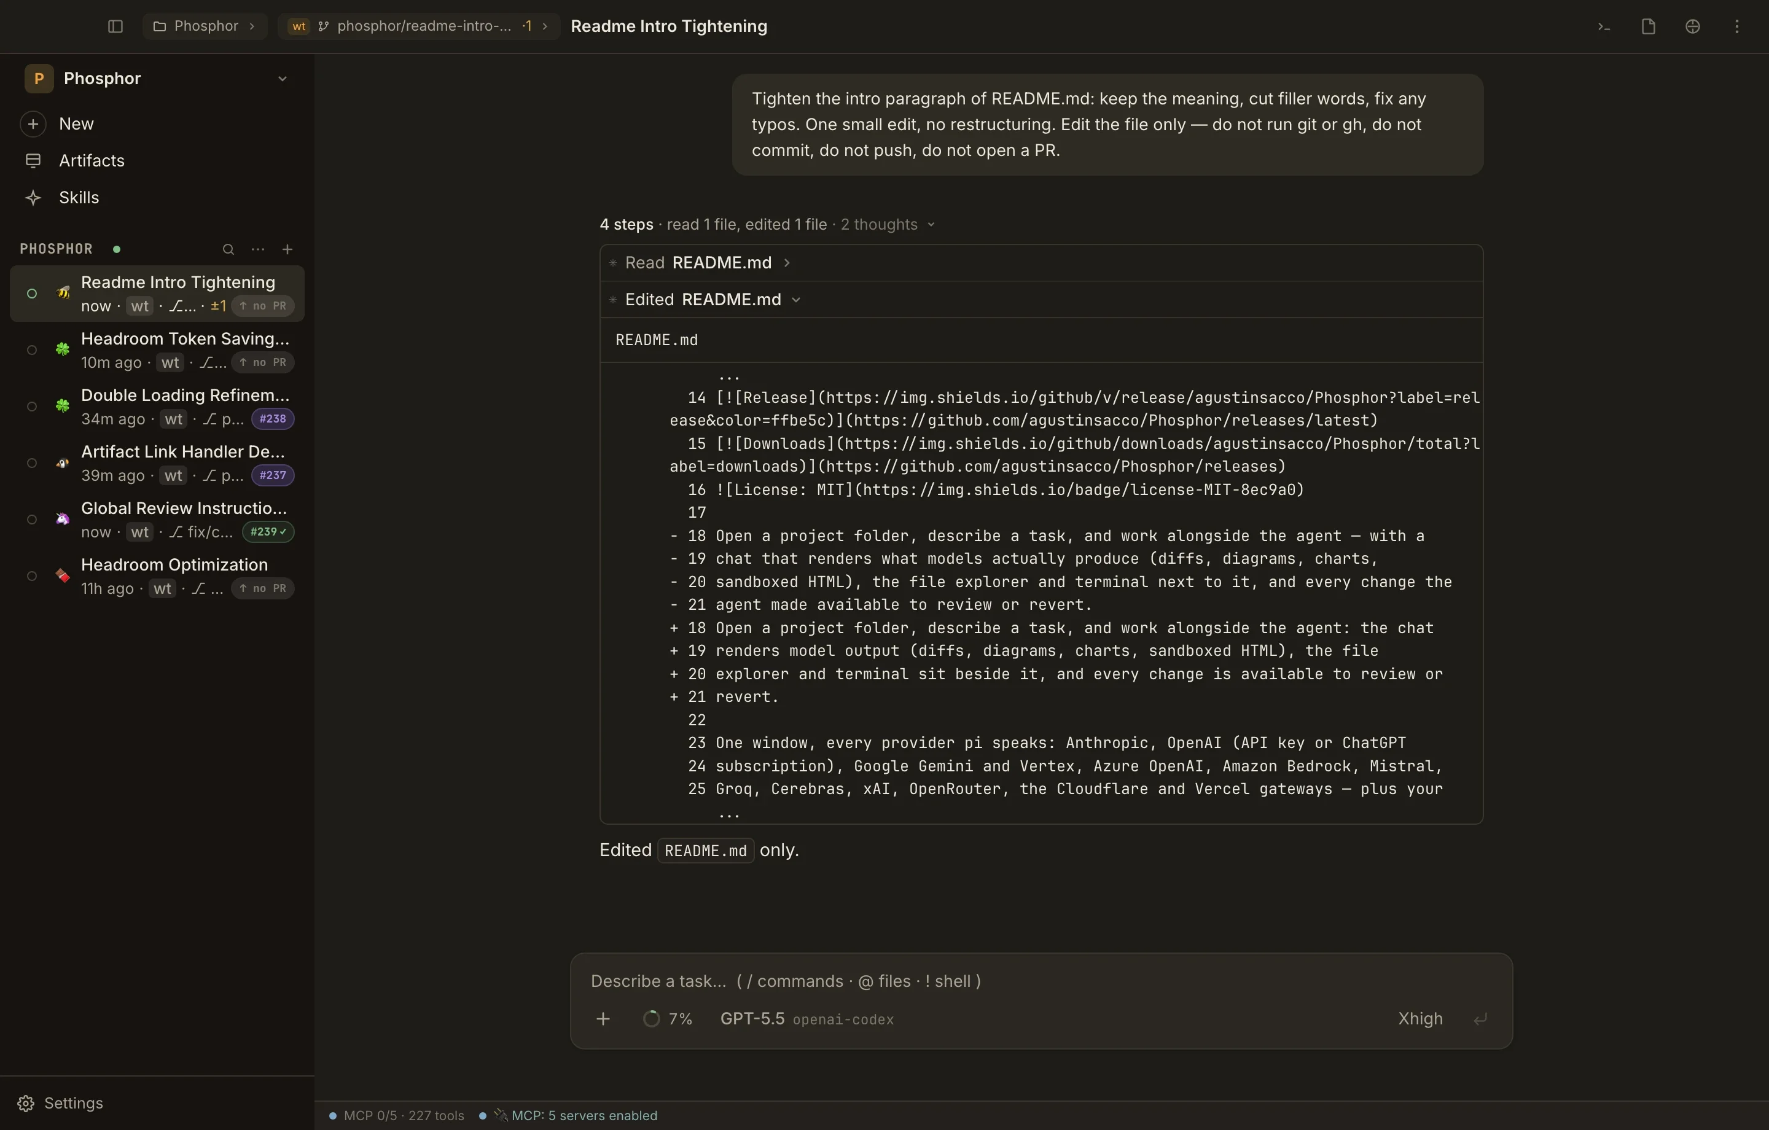Collapse the 4 steps summary
Image resolution: width=1769 pixels, height=1130 pixels.
point(767,224)
